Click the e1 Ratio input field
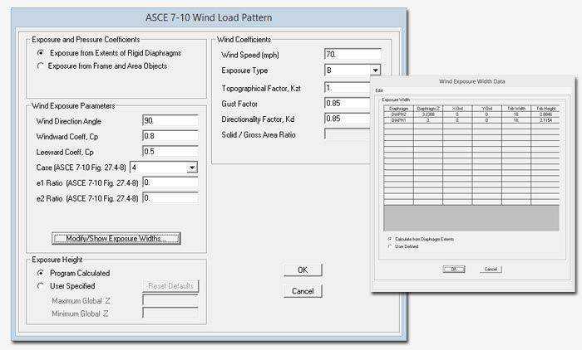The image size is (582, 350). pos(170,182)
